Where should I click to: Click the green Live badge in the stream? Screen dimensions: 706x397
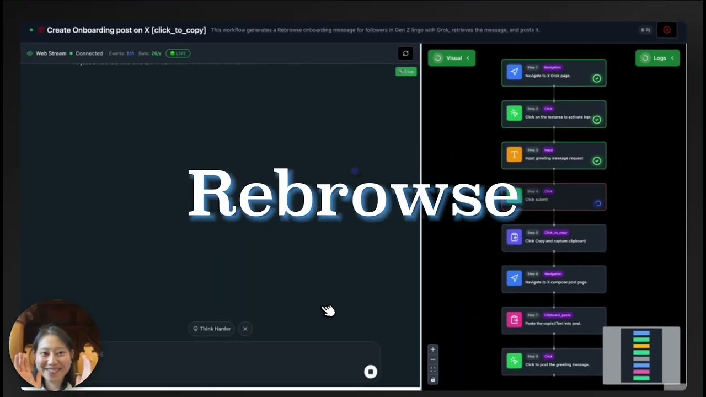pos(406,72)
